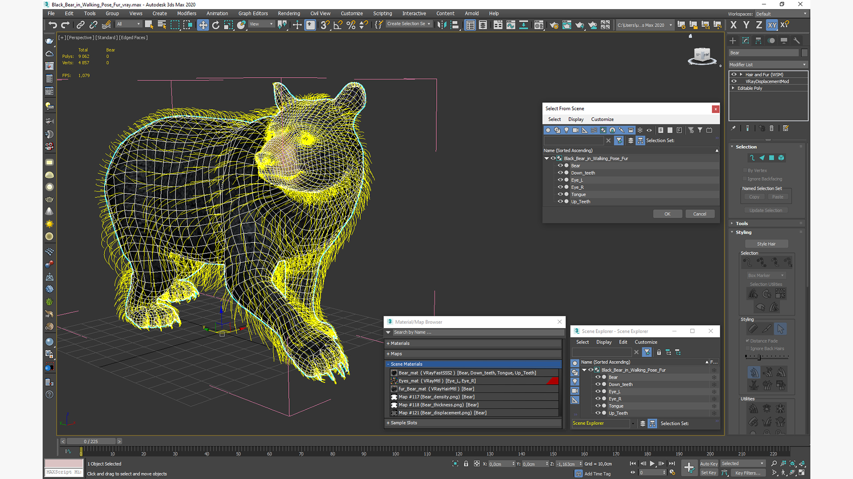853x479 pixels.
Task: Toggle visibility of Hair and Fur modifier
Action: [x=734, y=75]
